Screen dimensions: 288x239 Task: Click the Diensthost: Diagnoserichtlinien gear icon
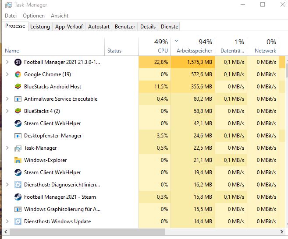point(18,185)
